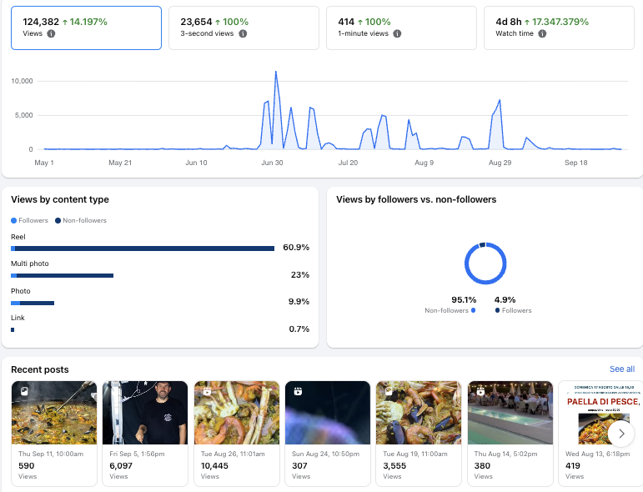
Task: Open the Paella di Pesce post thumbnail
Action: click(600, 413)
